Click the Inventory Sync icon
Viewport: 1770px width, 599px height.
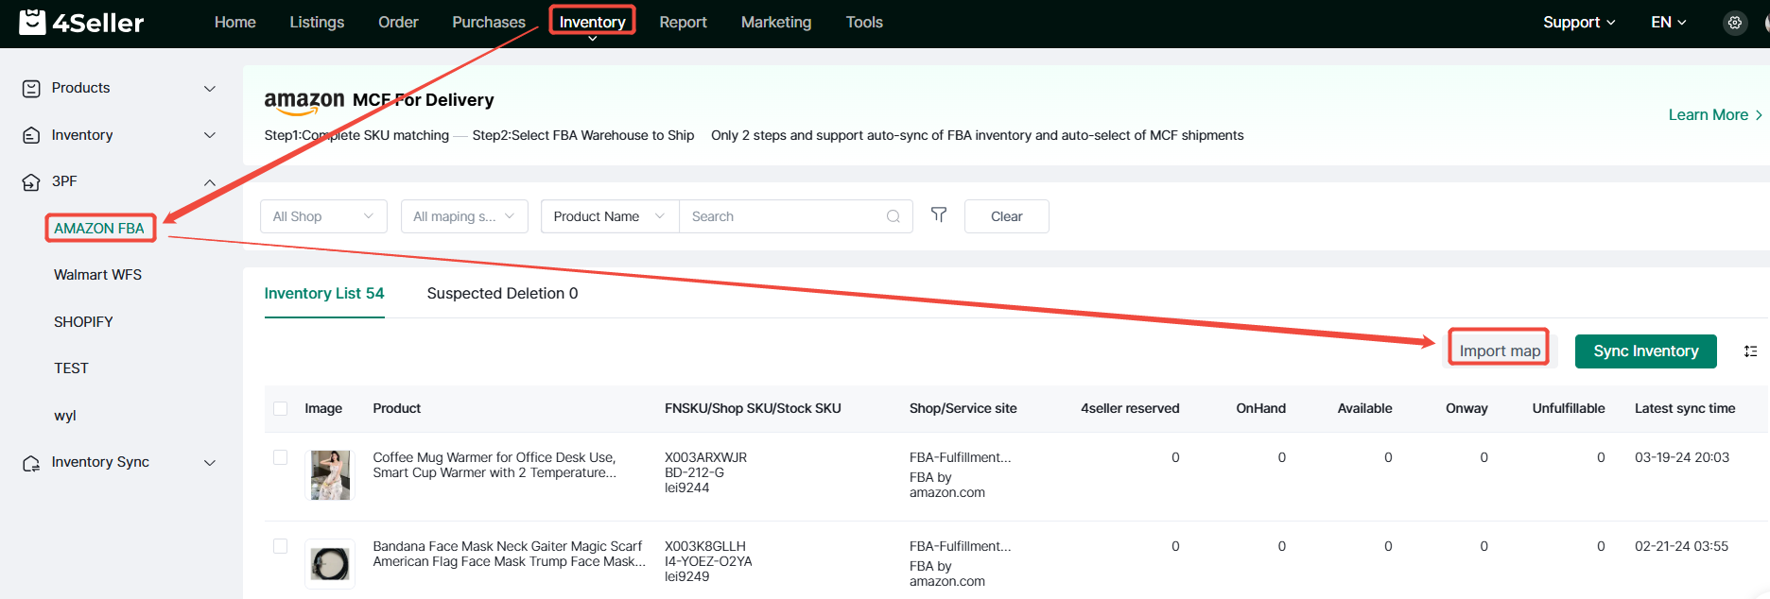pos(31,463)
